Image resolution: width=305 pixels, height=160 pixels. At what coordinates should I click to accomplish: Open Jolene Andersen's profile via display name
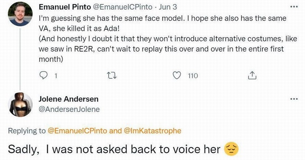coord(69,99)
